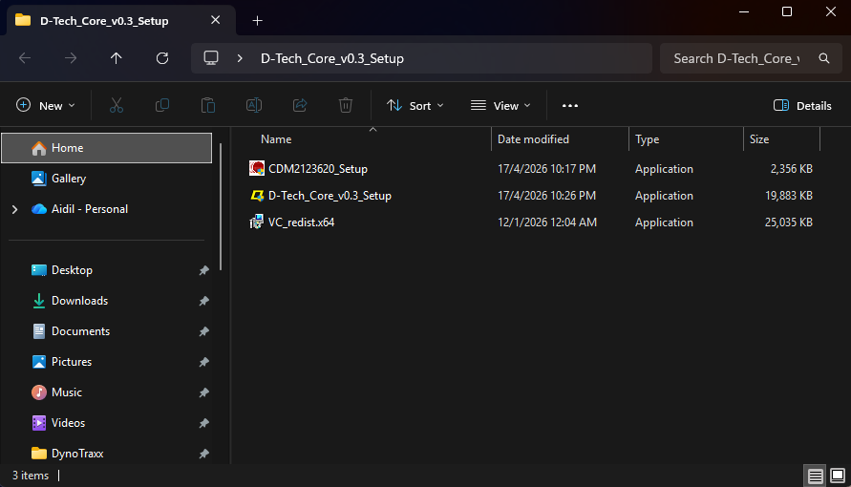Sort files by the Size column
Image resolution: width=851 pixels, height=487 pixels.
758,139
